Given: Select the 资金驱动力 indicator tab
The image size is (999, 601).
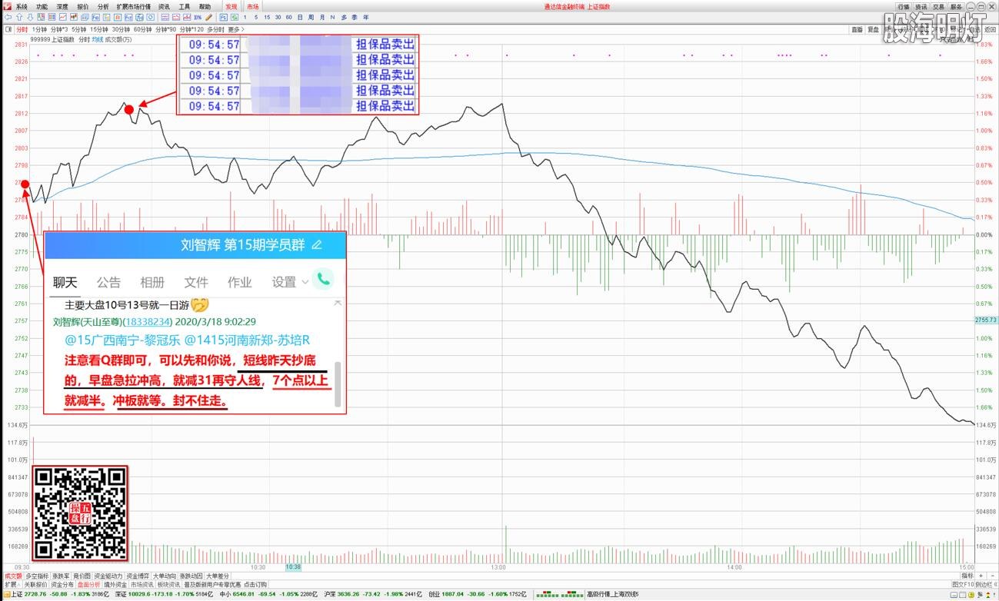Looking at the screenshot, I should (108, 576).
